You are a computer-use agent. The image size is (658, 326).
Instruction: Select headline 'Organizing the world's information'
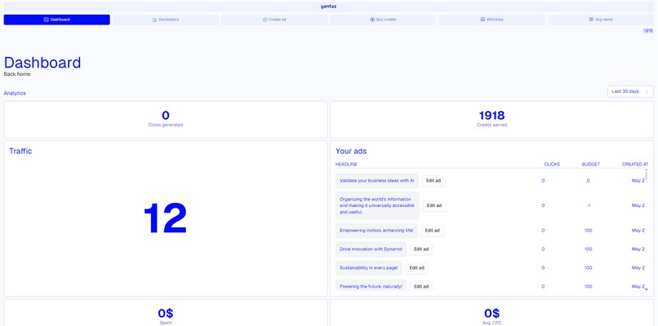click(x=377, y=205)
